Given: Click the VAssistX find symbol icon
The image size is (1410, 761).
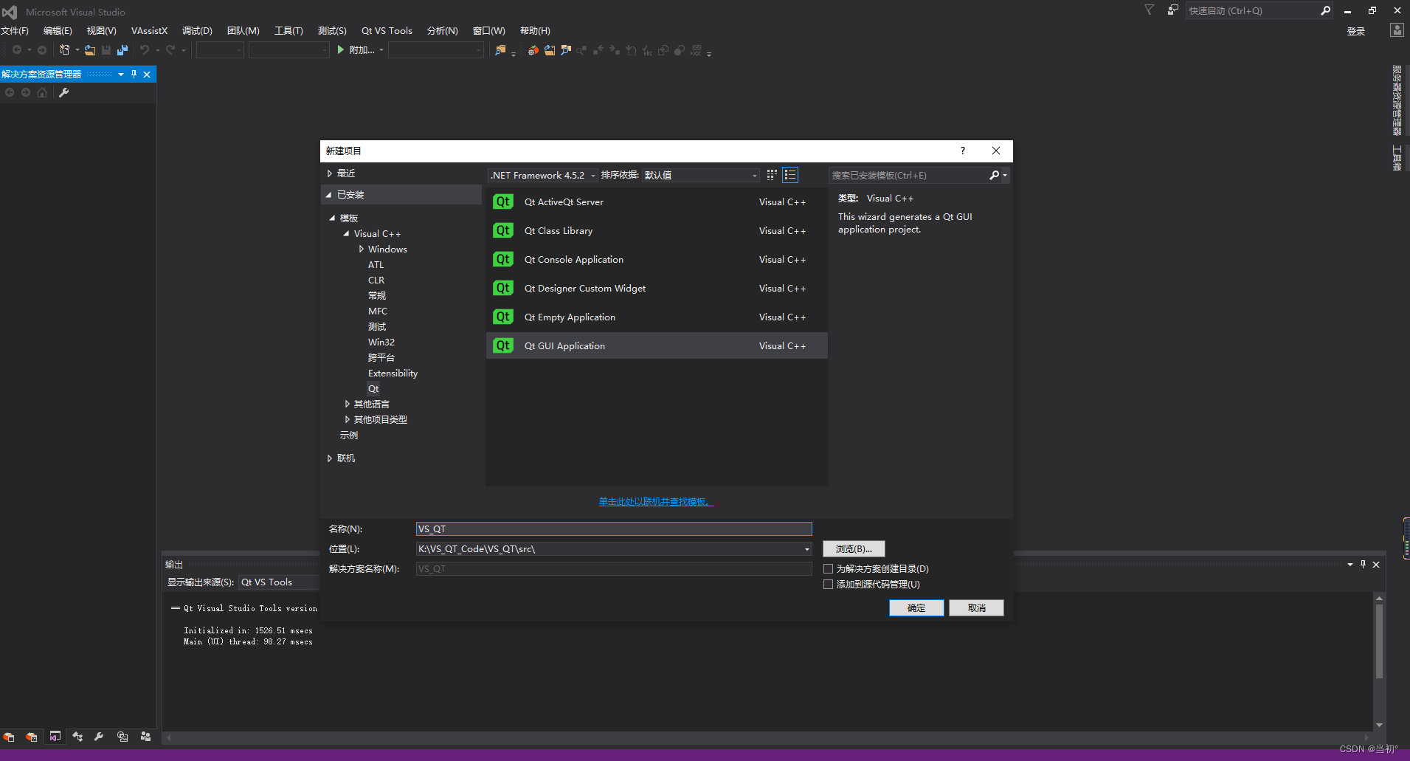Looking at the screenshot, I should 566,50.
